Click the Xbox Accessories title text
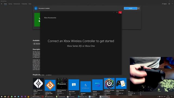The image size is (174, 98). [50, 18]
